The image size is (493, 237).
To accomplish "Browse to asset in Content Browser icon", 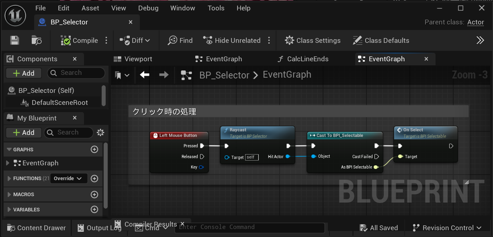I will click(37, 40).
